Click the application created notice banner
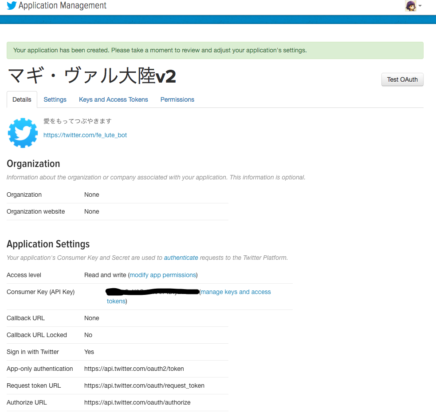Viewport: 436px width, 413px height. coord(215,51)
